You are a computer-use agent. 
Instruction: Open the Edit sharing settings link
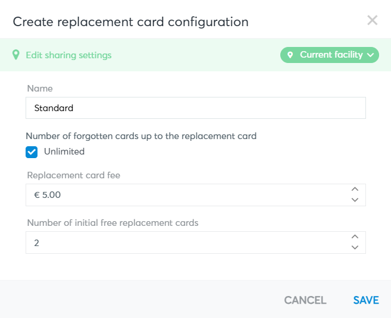pyautogui.click(x=68, y=55)
